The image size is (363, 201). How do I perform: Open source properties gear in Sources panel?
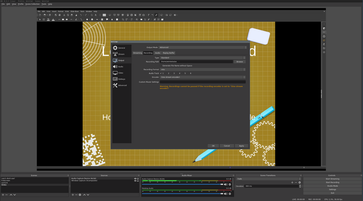click(x=80, y=195)
